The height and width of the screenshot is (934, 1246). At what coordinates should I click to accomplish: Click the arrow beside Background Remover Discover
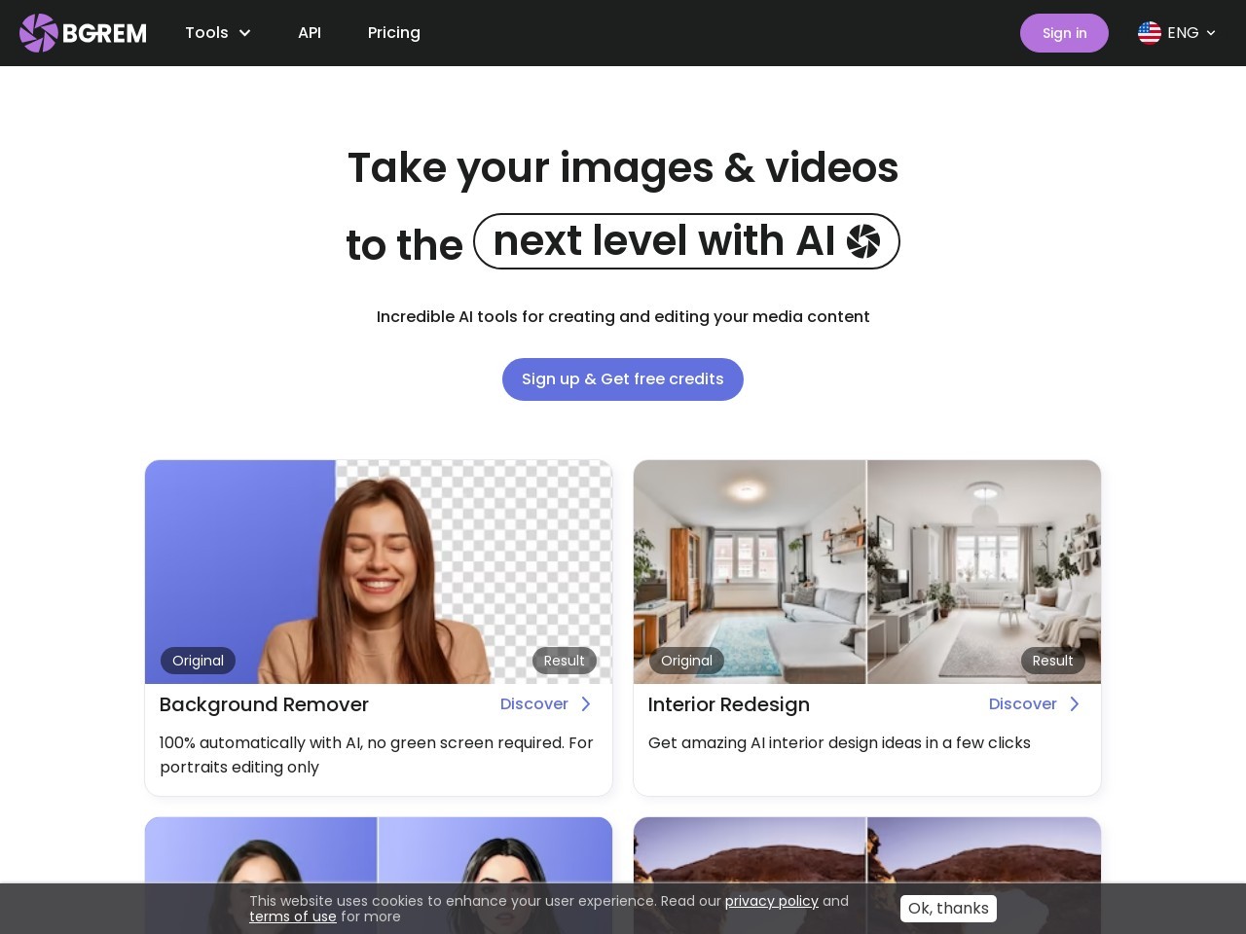point(586,703)
